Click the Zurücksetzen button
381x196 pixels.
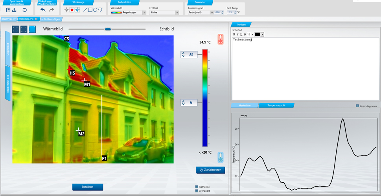(211, 170)
